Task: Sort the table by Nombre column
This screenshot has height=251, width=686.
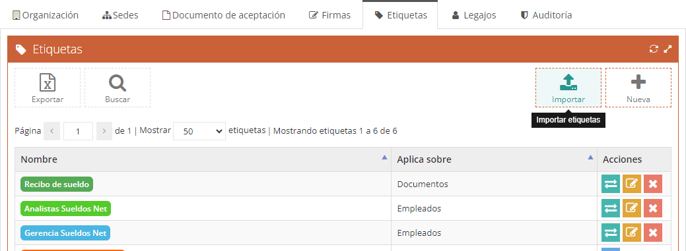Action: [x=203, y=159]
